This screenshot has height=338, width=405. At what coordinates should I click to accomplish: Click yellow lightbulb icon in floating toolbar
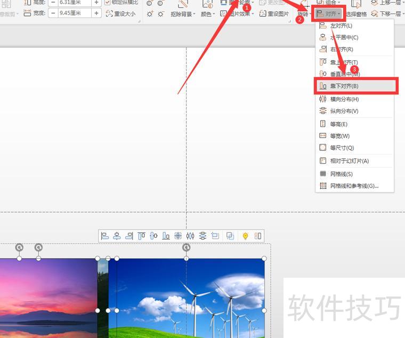[245, 236]
